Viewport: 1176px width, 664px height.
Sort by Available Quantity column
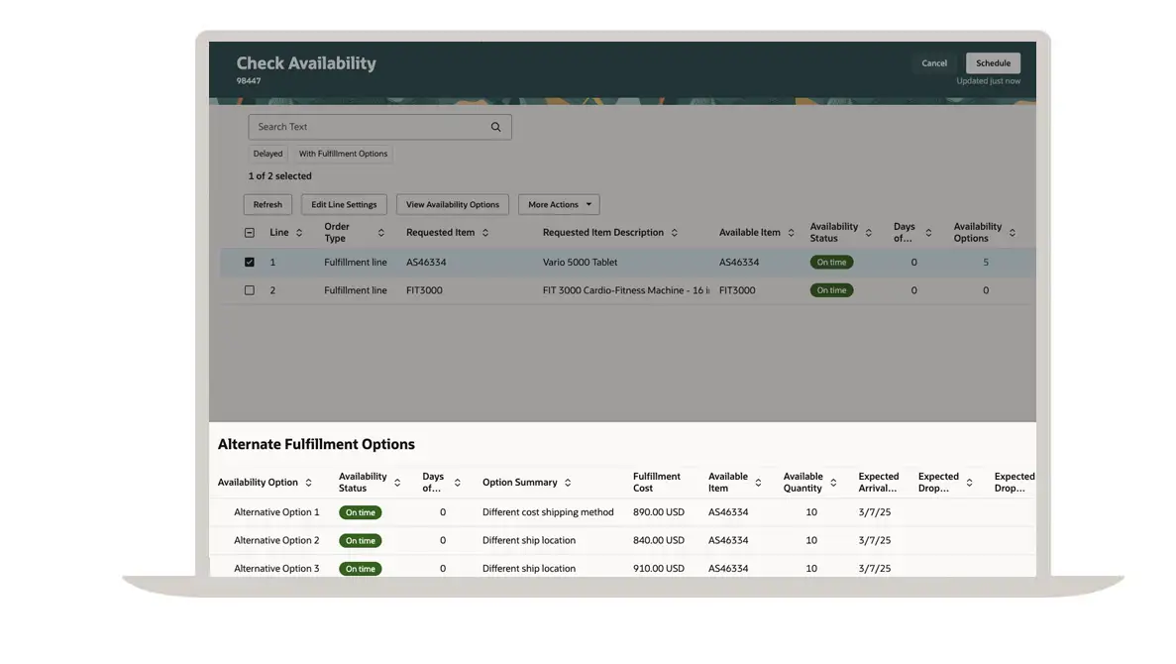834,483
